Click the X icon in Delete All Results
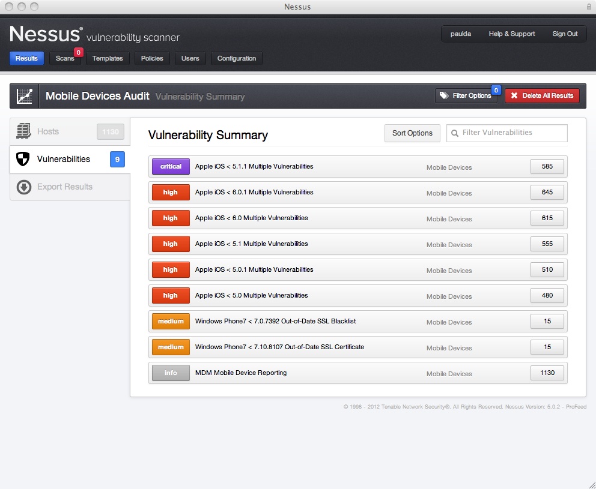 coord(514,95)
